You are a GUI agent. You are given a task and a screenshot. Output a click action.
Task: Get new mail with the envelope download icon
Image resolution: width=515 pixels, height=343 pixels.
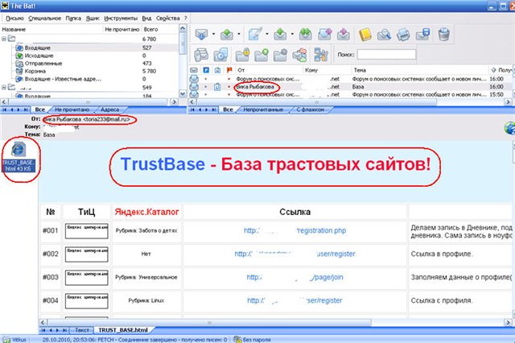[x=201, y=34]
